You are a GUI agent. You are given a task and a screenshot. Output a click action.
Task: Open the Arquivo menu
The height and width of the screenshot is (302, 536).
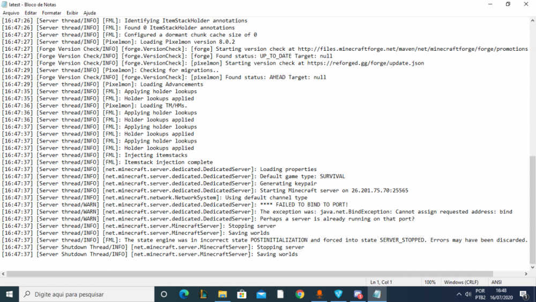pyautogui.click(x=11, y=13)
